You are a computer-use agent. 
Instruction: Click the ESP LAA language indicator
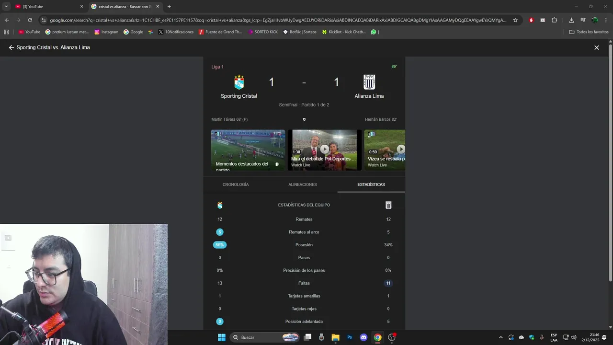554,337
